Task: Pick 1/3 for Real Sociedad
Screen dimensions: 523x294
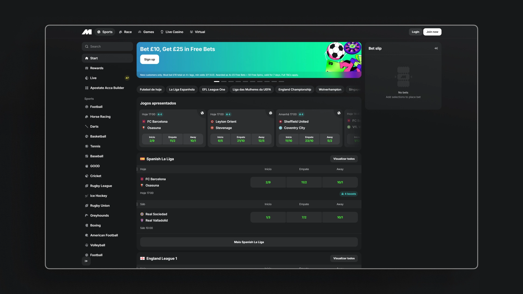Action: (268, 218)
